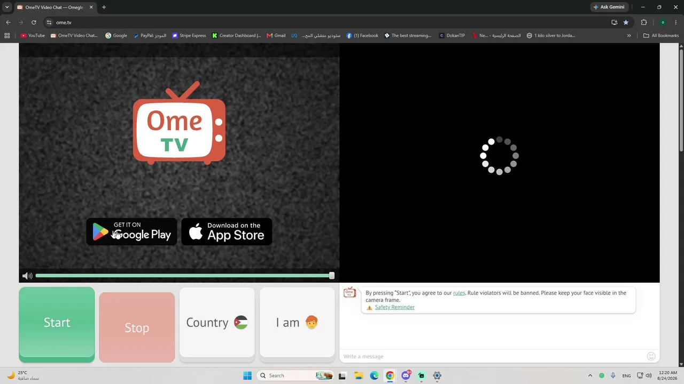Open the Get it on Google Play badge
Viewport: 684px width, 384px height.
coord(131,231)
